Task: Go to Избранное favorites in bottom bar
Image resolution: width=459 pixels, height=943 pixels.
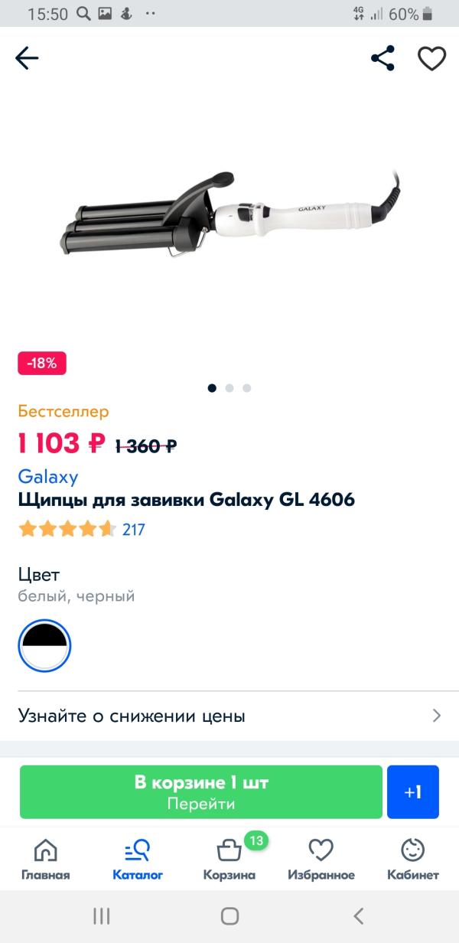Action: [321, 859]
